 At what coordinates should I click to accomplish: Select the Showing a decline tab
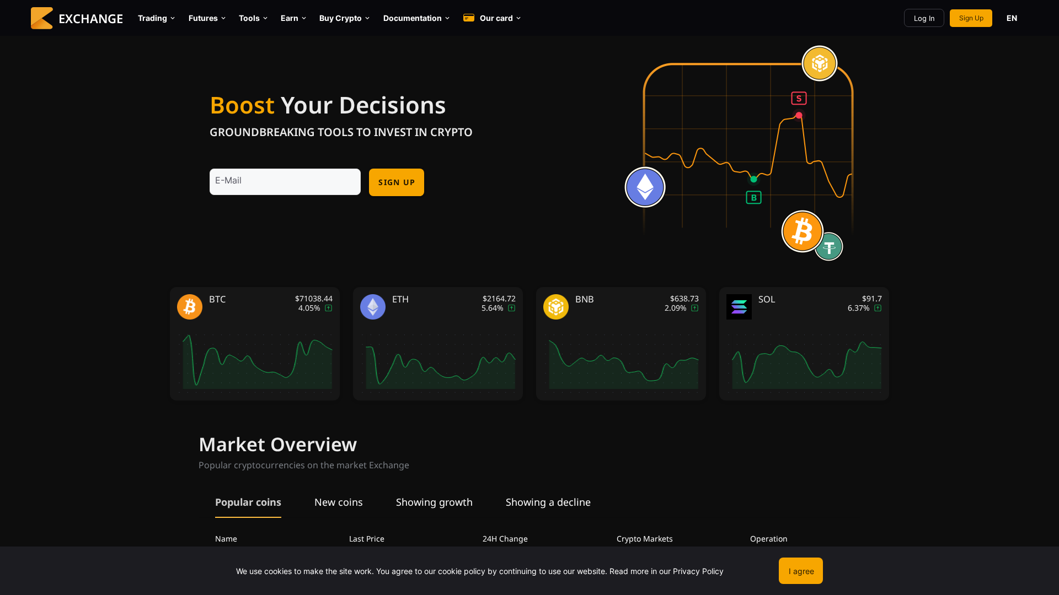548,502
